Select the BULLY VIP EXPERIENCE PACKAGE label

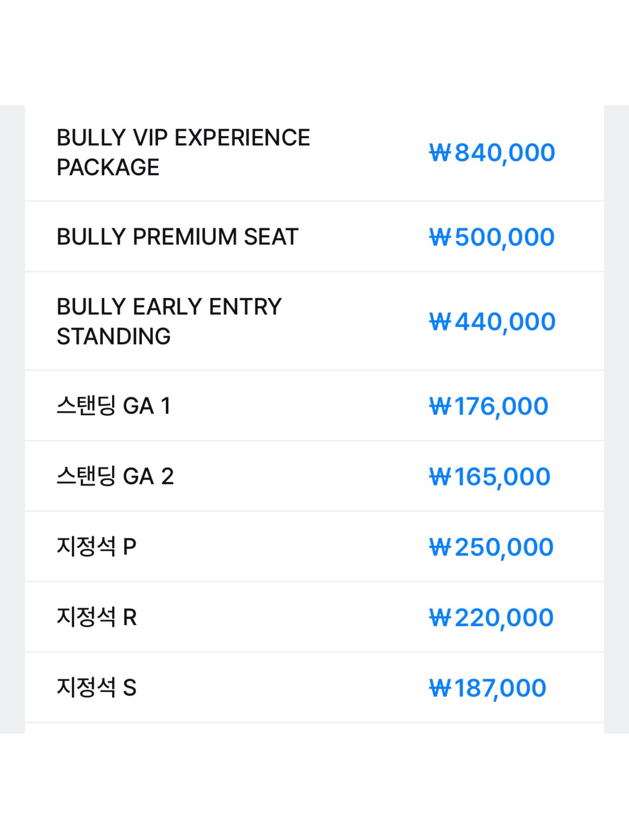click(x=183, y=152)
